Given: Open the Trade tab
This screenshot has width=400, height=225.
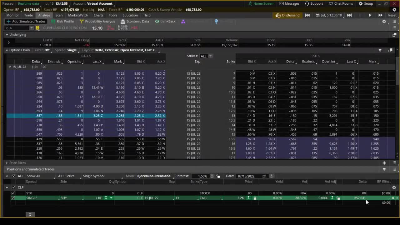Looking at the screenshot, I should [x=28, y=15].
